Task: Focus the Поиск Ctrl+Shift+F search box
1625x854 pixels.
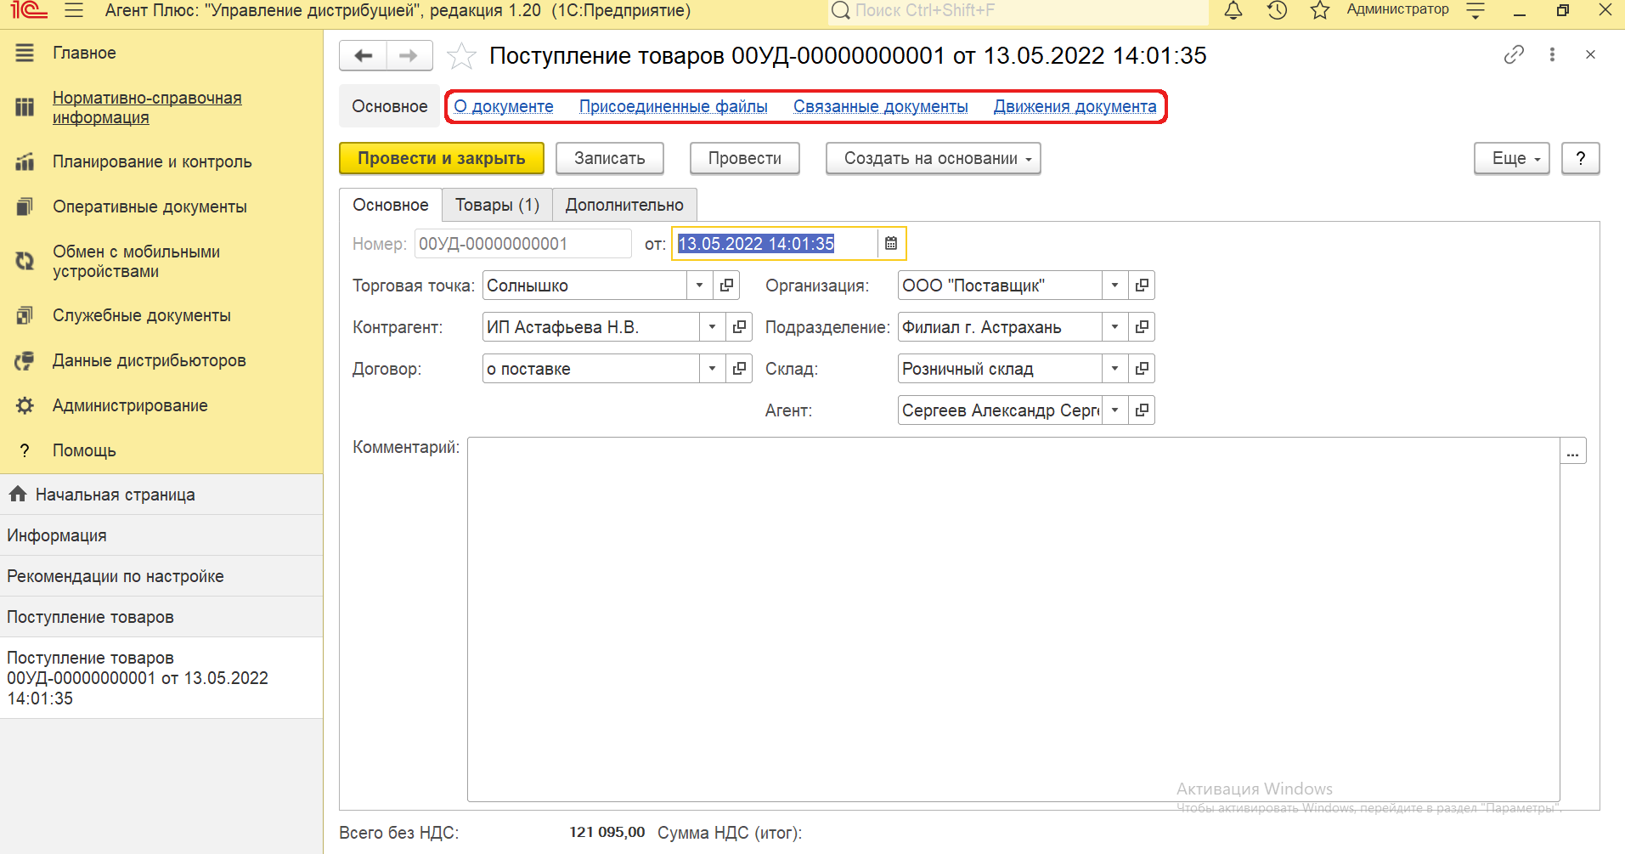Action: pos(1018,11)
